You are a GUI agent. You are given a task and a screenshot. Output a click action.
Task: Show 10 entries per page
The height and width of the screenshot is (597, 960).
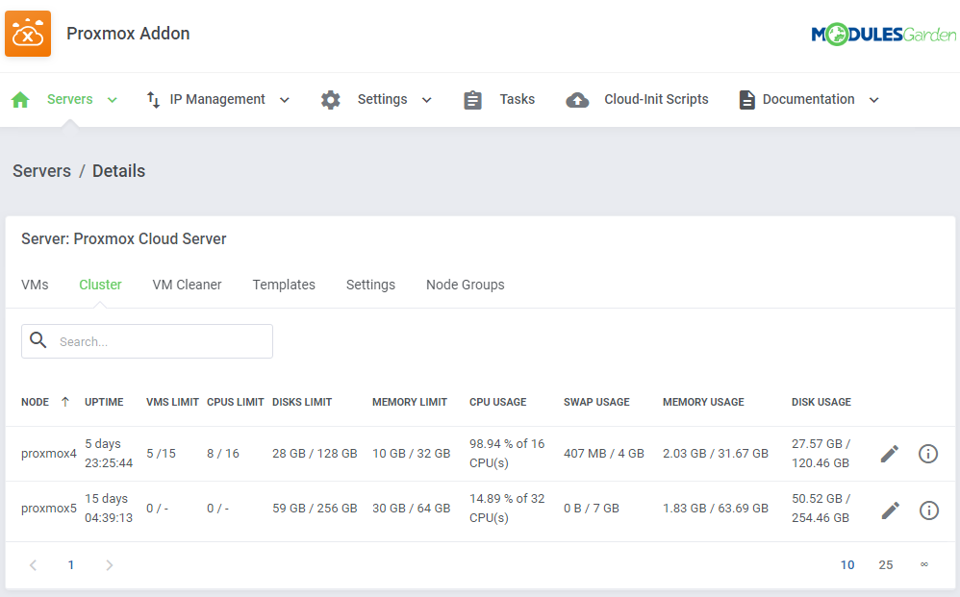847,565
